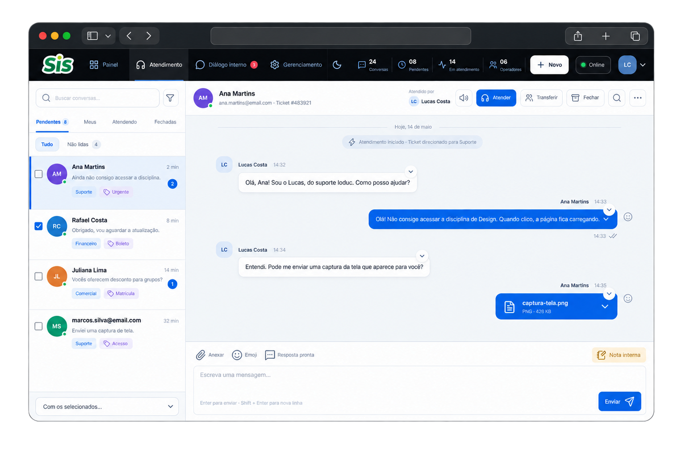Click the Conversas counter showing 24
This screenshot has height=460, width=682.
click(x=372, y=65)
